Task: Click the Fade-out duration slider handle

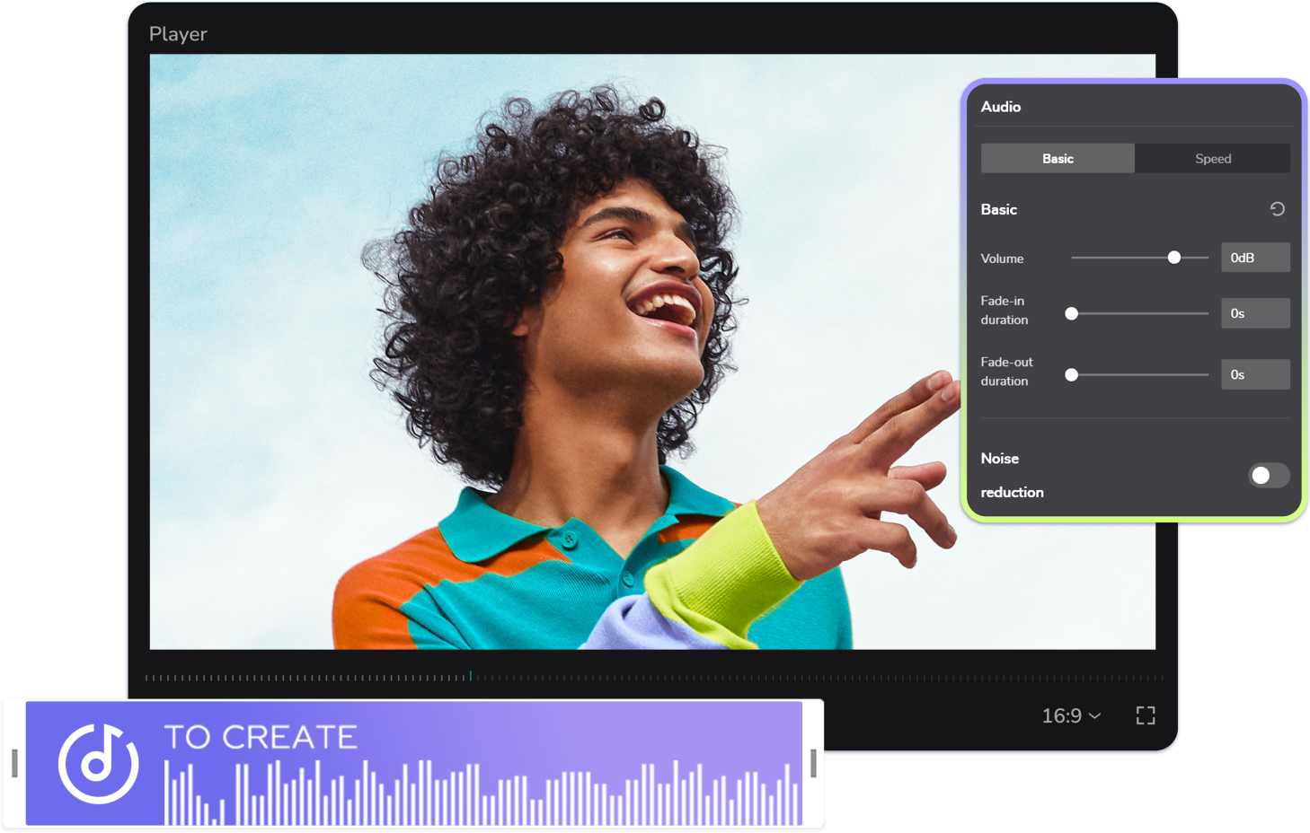Action: (x=1071, y=374)
